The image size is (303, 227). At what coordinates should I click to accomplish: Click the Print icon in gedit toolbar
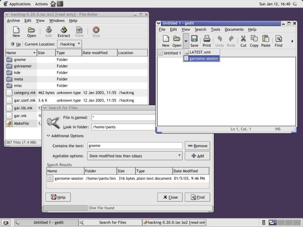[206, 41]
